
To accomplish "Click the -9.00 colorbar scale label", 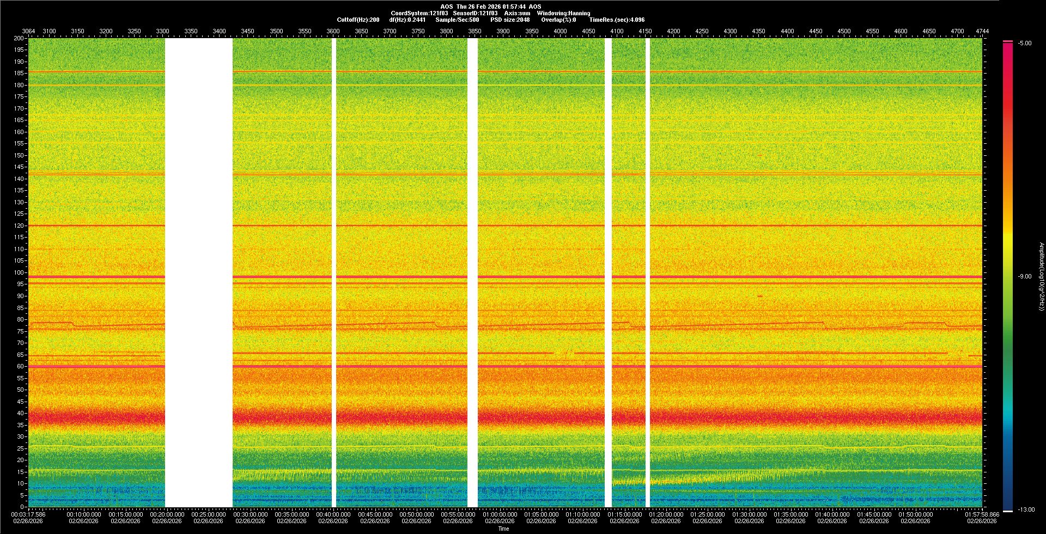I will (1025, 276).
